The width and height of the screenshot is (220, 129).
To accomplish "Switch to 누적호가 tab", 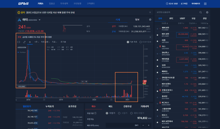I will tap(50, 107).
